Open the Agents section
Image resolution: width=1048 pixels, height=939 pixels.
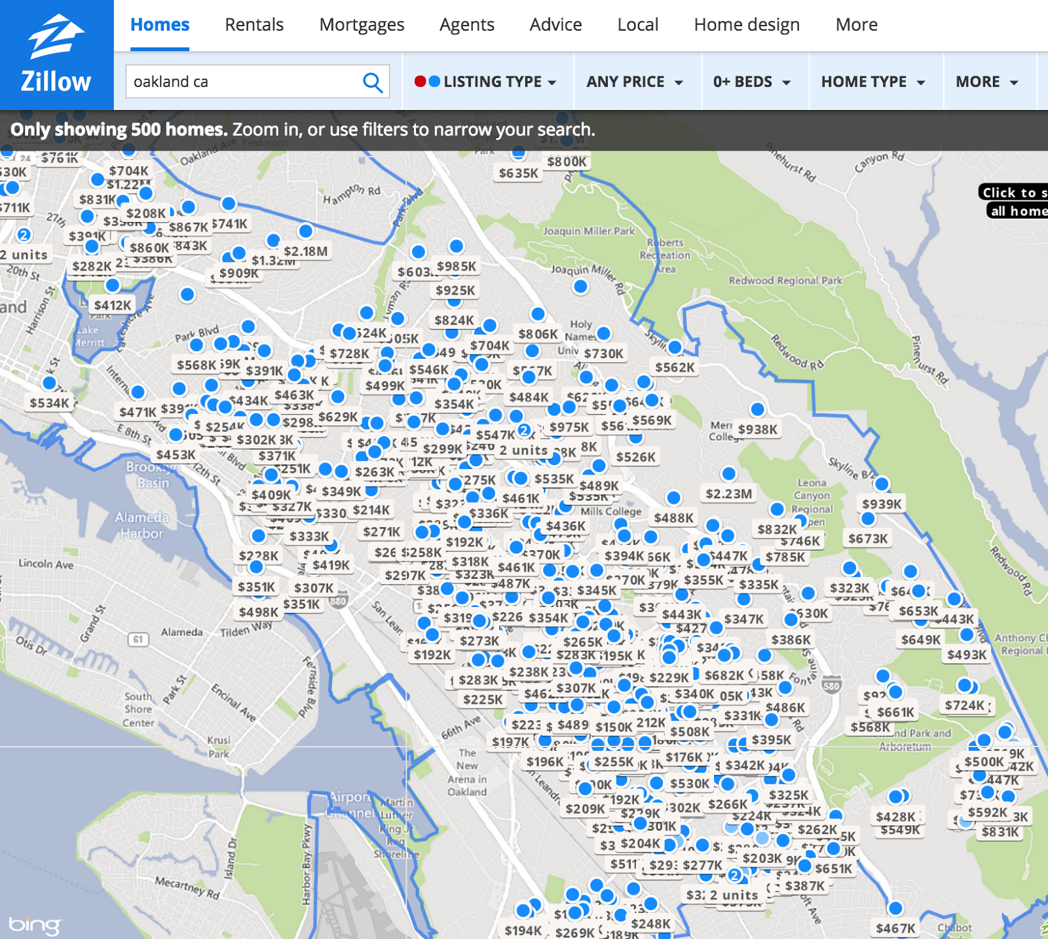(x=467, y=25)
